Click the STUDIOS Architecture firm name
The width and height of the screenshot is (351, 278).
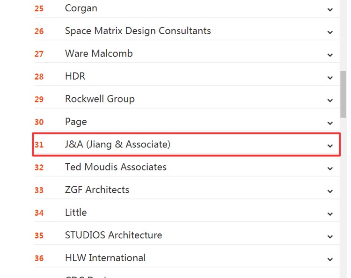pos(113,235)
